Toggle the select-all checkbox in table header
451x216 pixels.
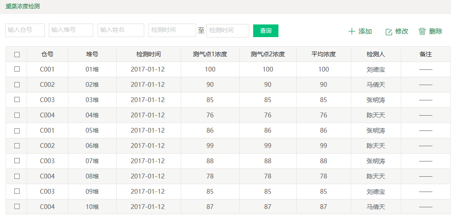coord(17,54)
